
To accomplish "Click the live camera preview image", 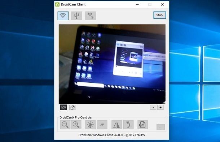I will point(112,64).
